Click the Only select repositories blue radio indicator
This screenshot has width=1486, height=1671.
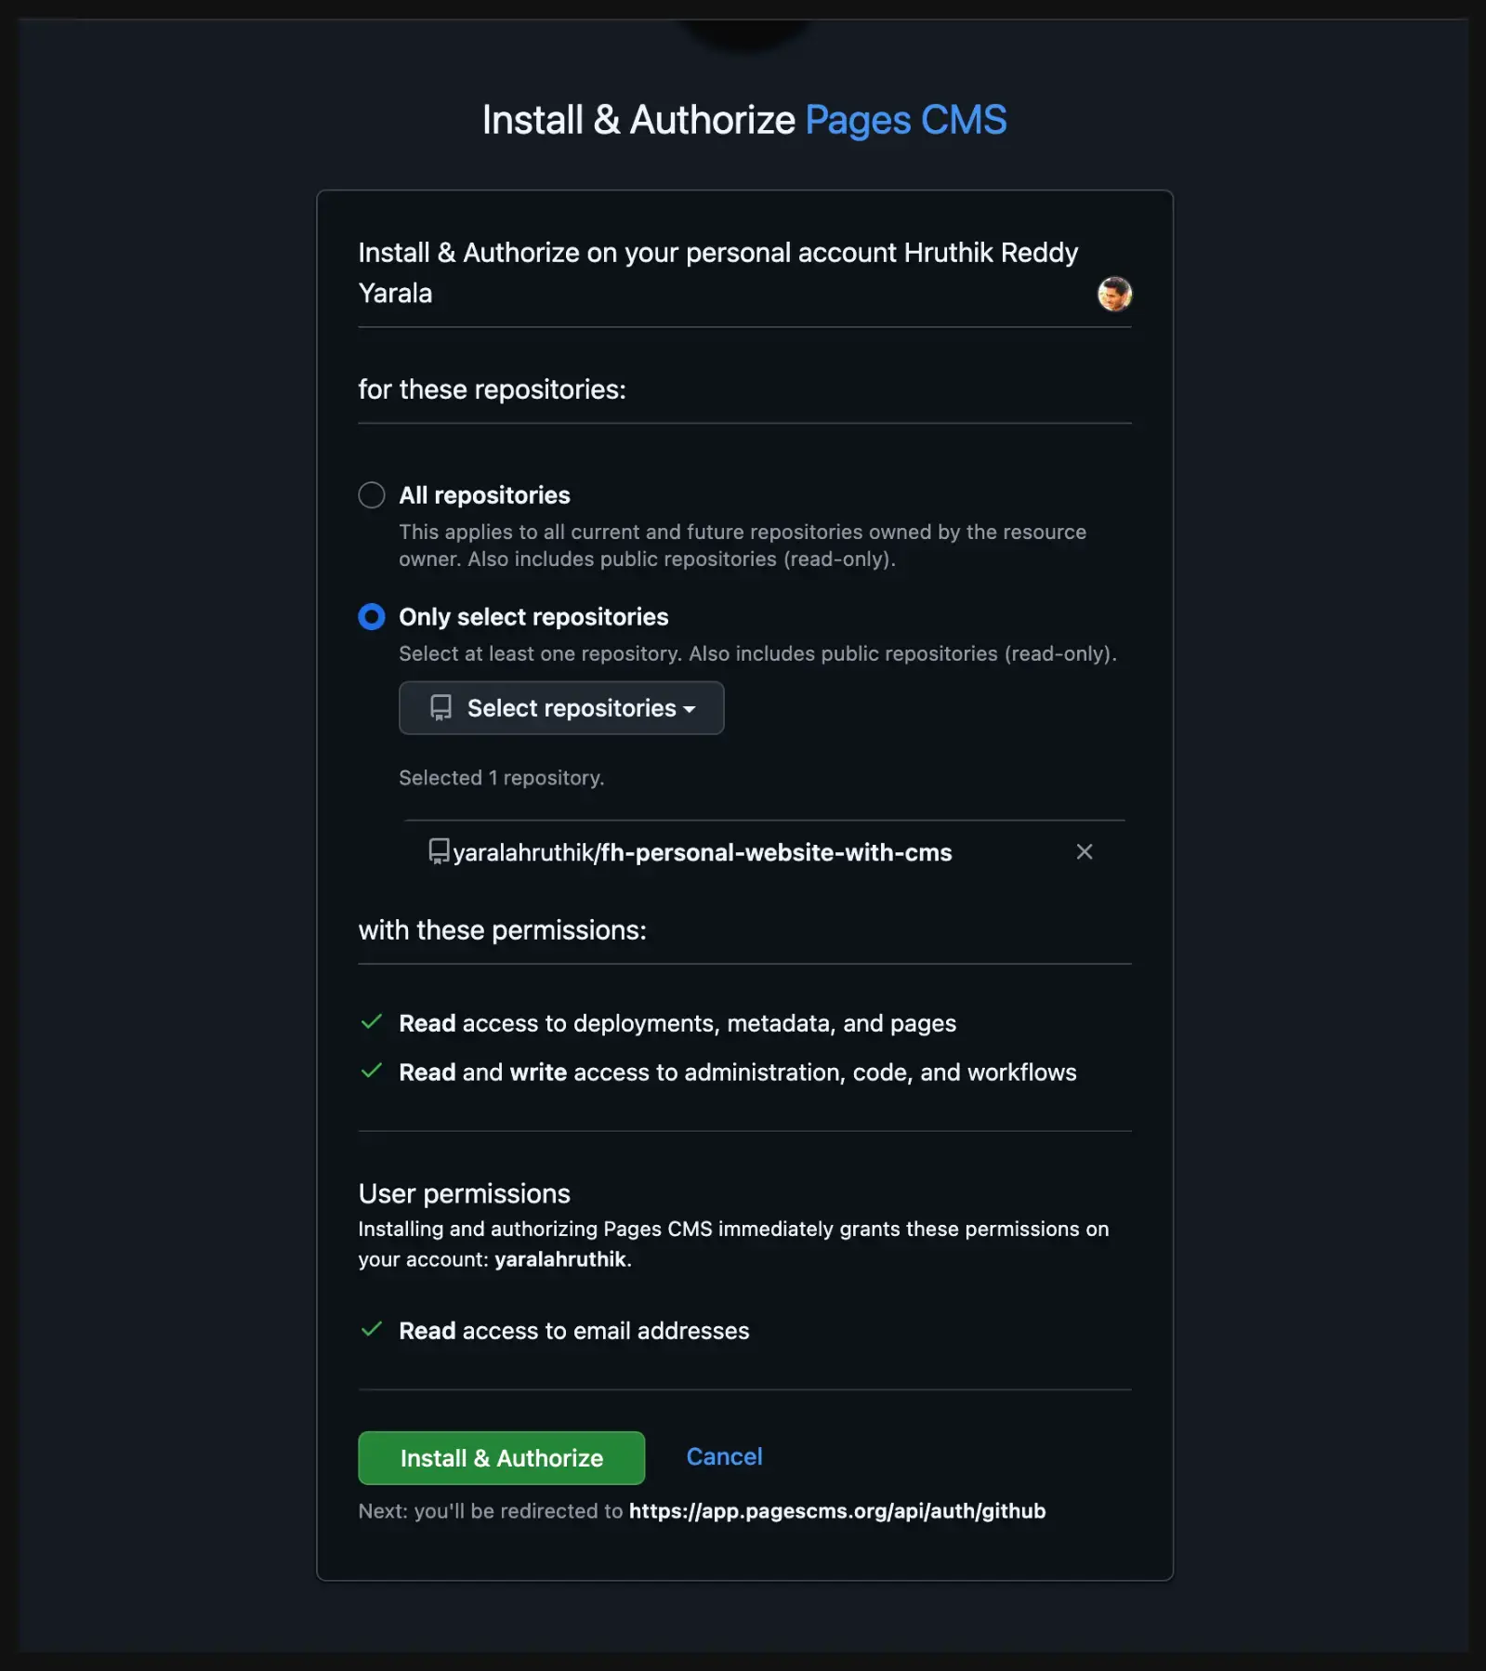(x=371, y=616)
